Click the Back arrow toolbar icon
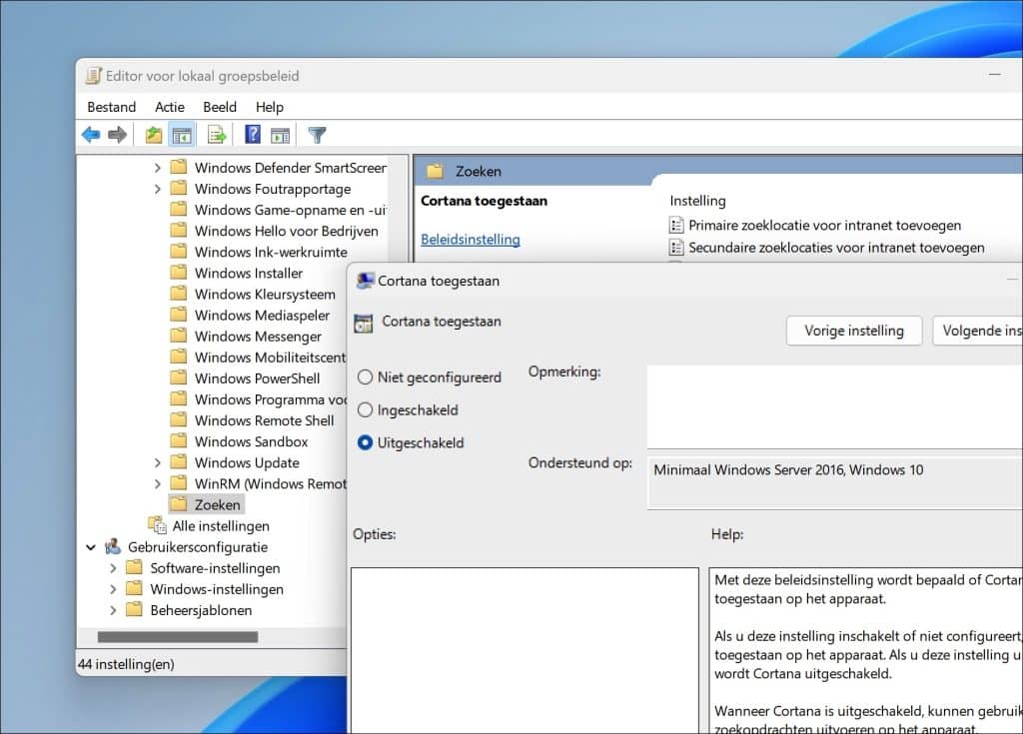The image size is (1023, 734). click(91, 135)
